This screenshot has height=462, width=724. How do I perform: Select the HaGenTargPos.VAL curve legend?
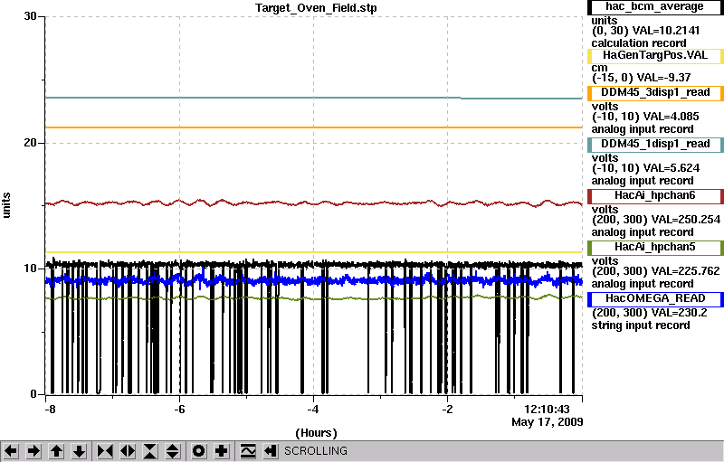[655, 56]
